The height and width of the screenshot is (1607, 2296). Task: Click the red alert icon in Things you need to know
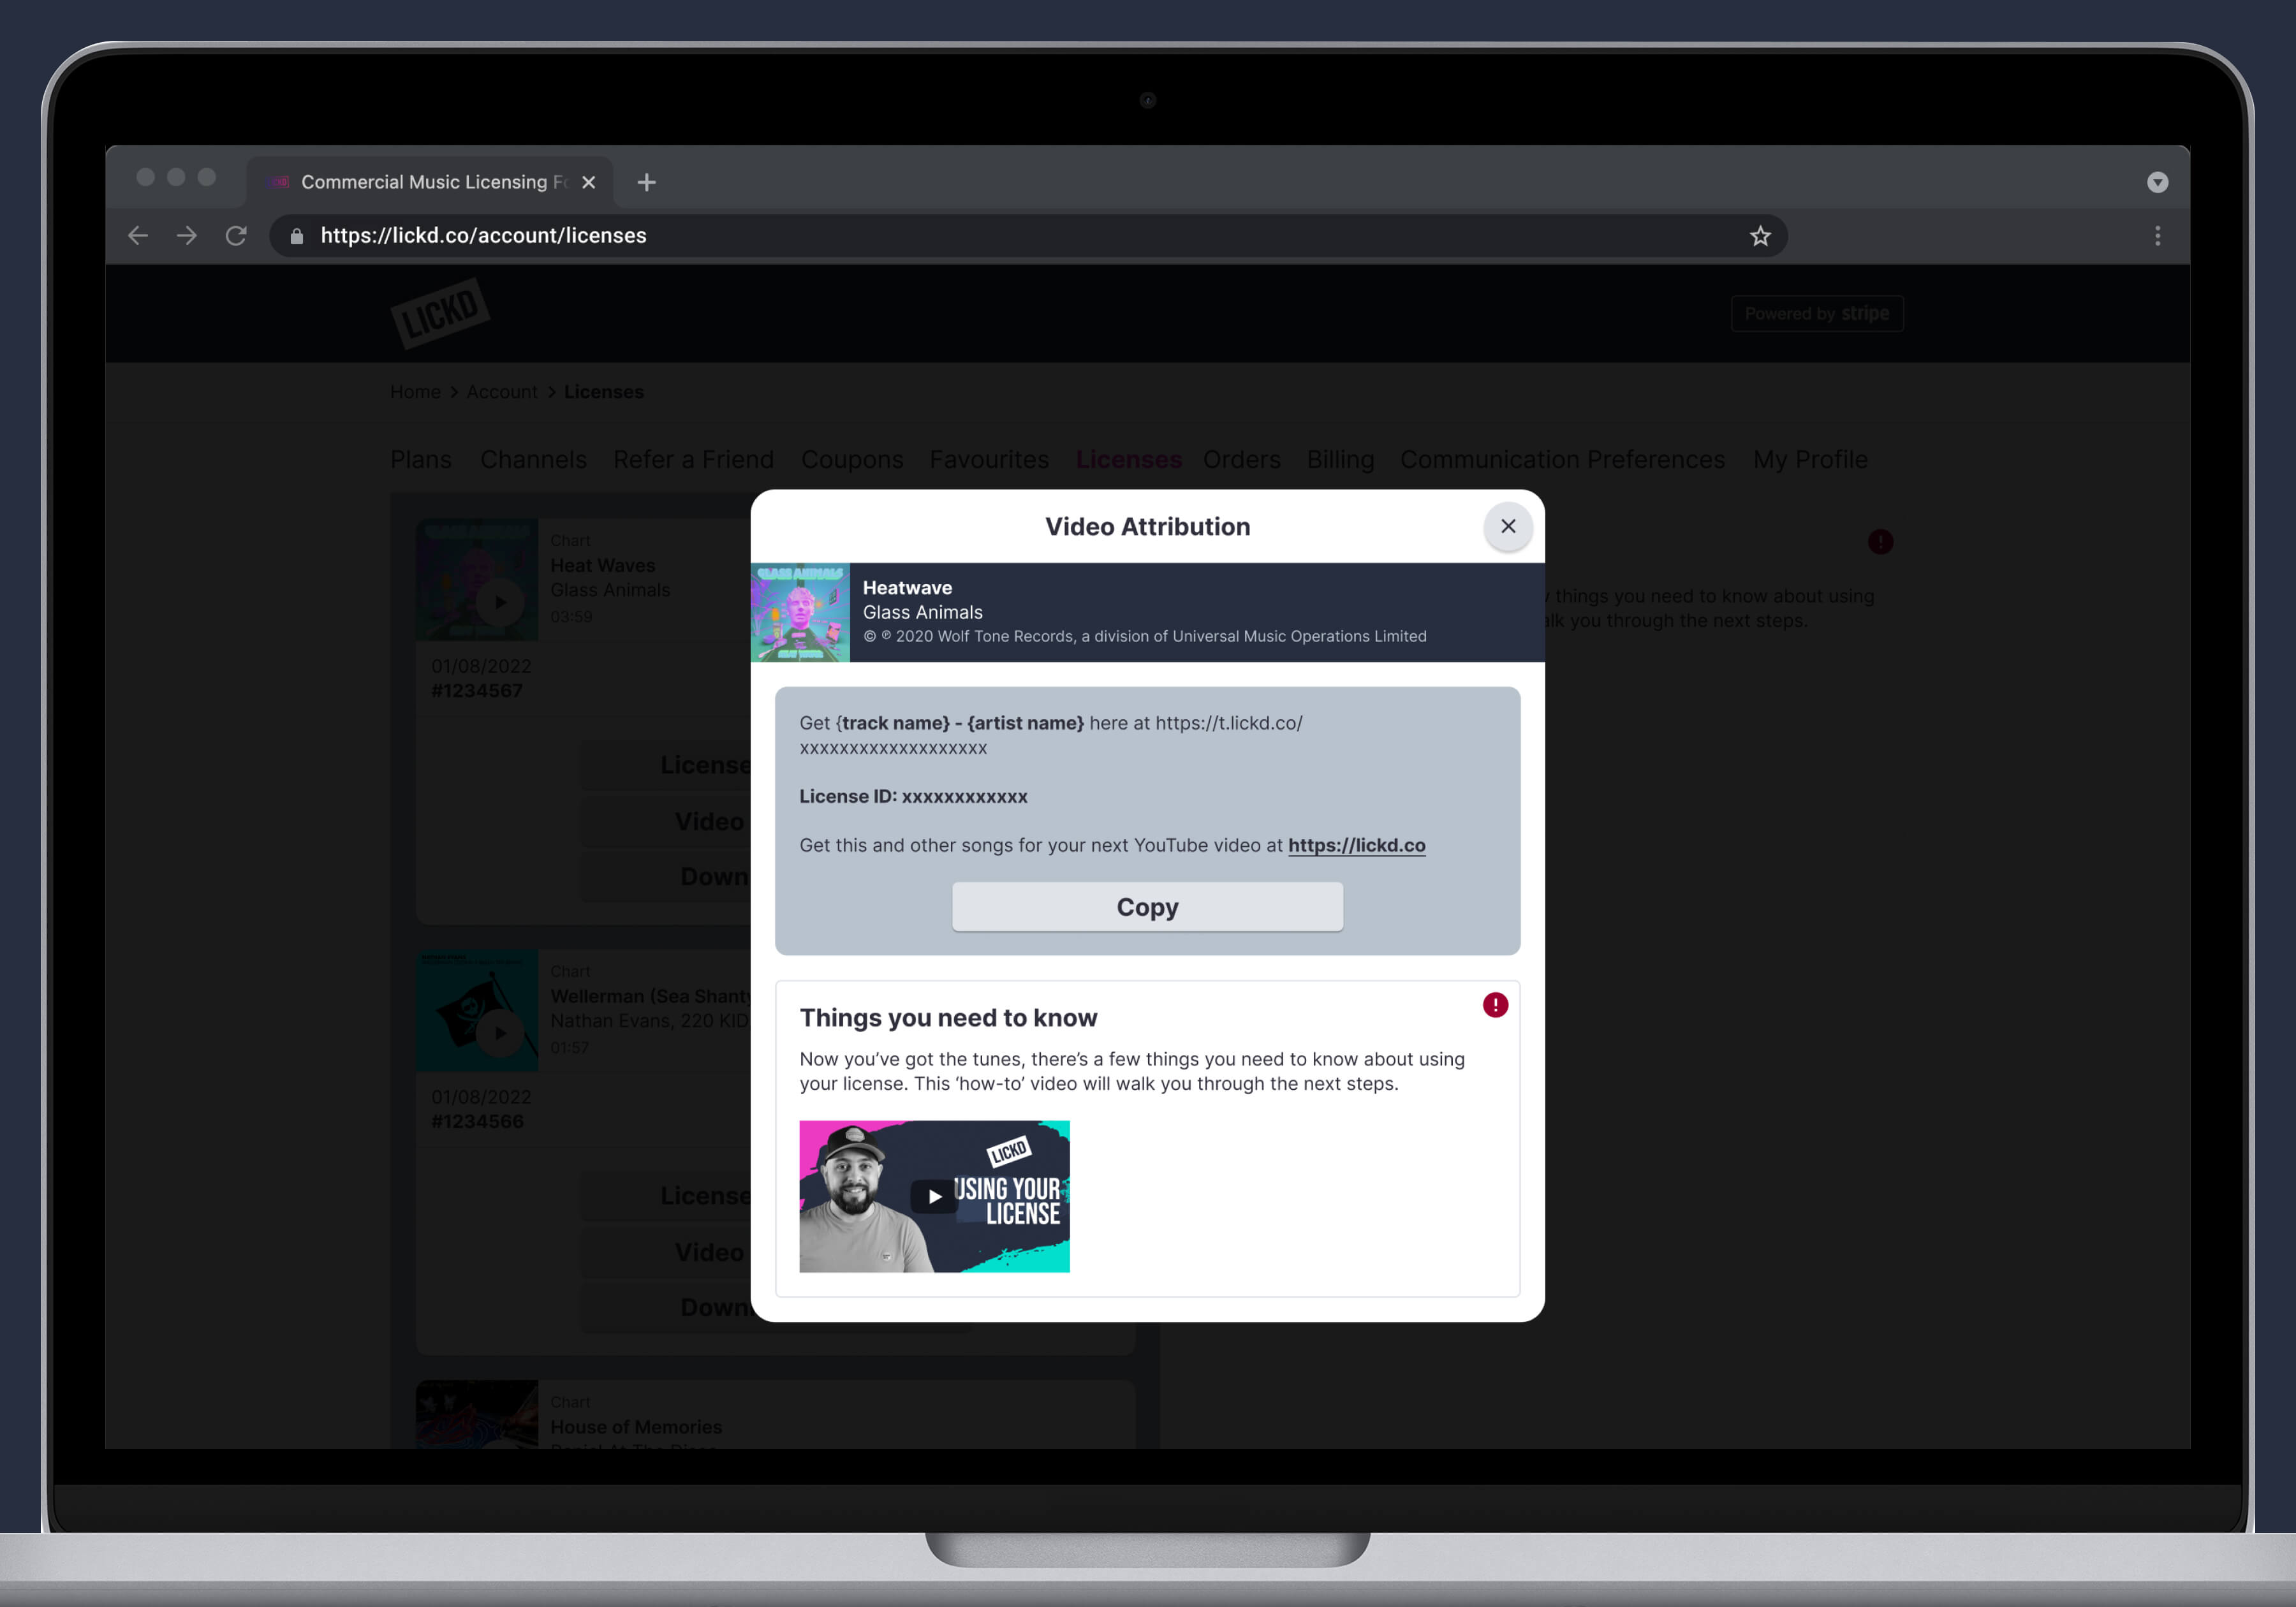click(1495, 1005)
